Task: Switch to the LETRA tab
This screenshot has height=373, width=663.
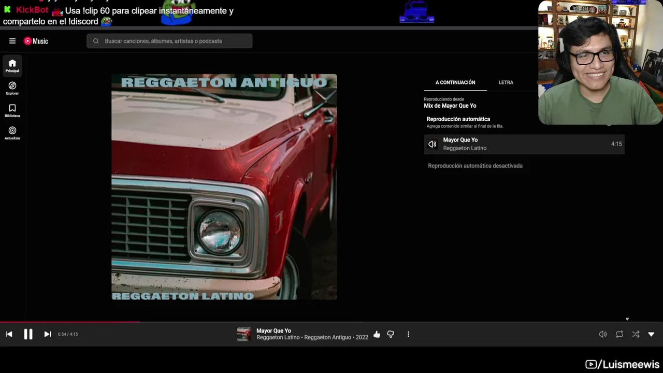Action: [x=506, y=82]
